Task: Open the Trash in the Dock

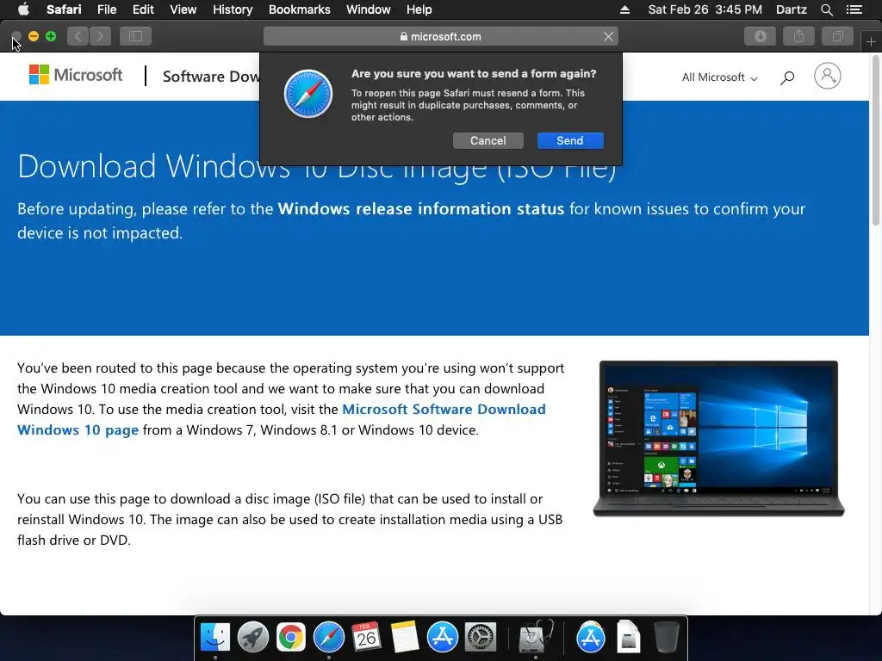Action: [x=666, y=637]
